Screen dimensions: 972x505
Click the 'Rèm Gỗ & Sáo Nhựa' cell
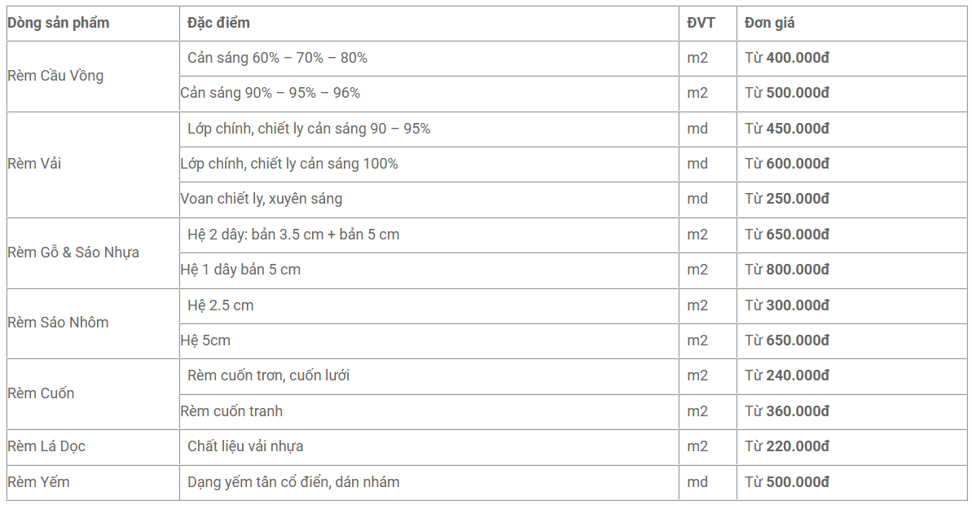[73, 253]
